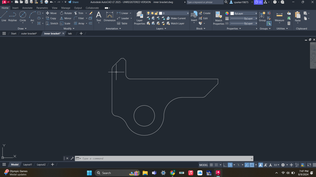Choose the Rotate tool

coord(66,13)
